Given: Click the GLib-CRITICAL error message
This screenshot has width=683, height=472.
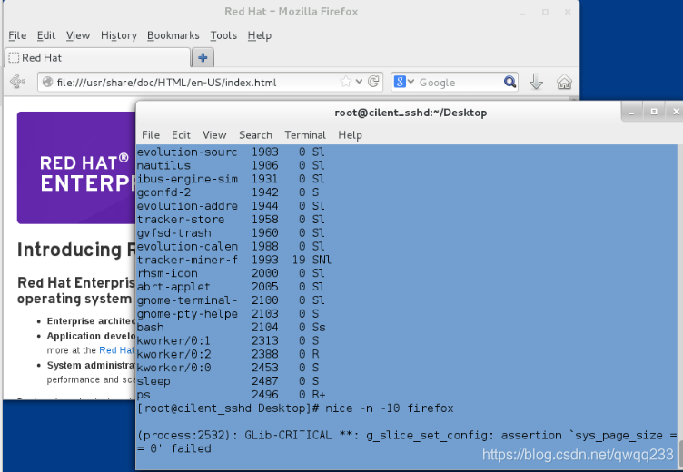Looking at the screenshot, I should pyautogui.click(x=407, y=442).
